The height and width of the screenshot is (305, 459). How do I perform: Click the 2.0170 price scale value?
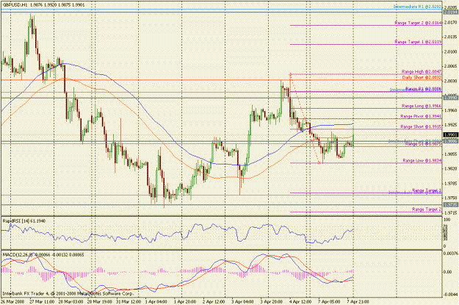click(x=450, y=22)
